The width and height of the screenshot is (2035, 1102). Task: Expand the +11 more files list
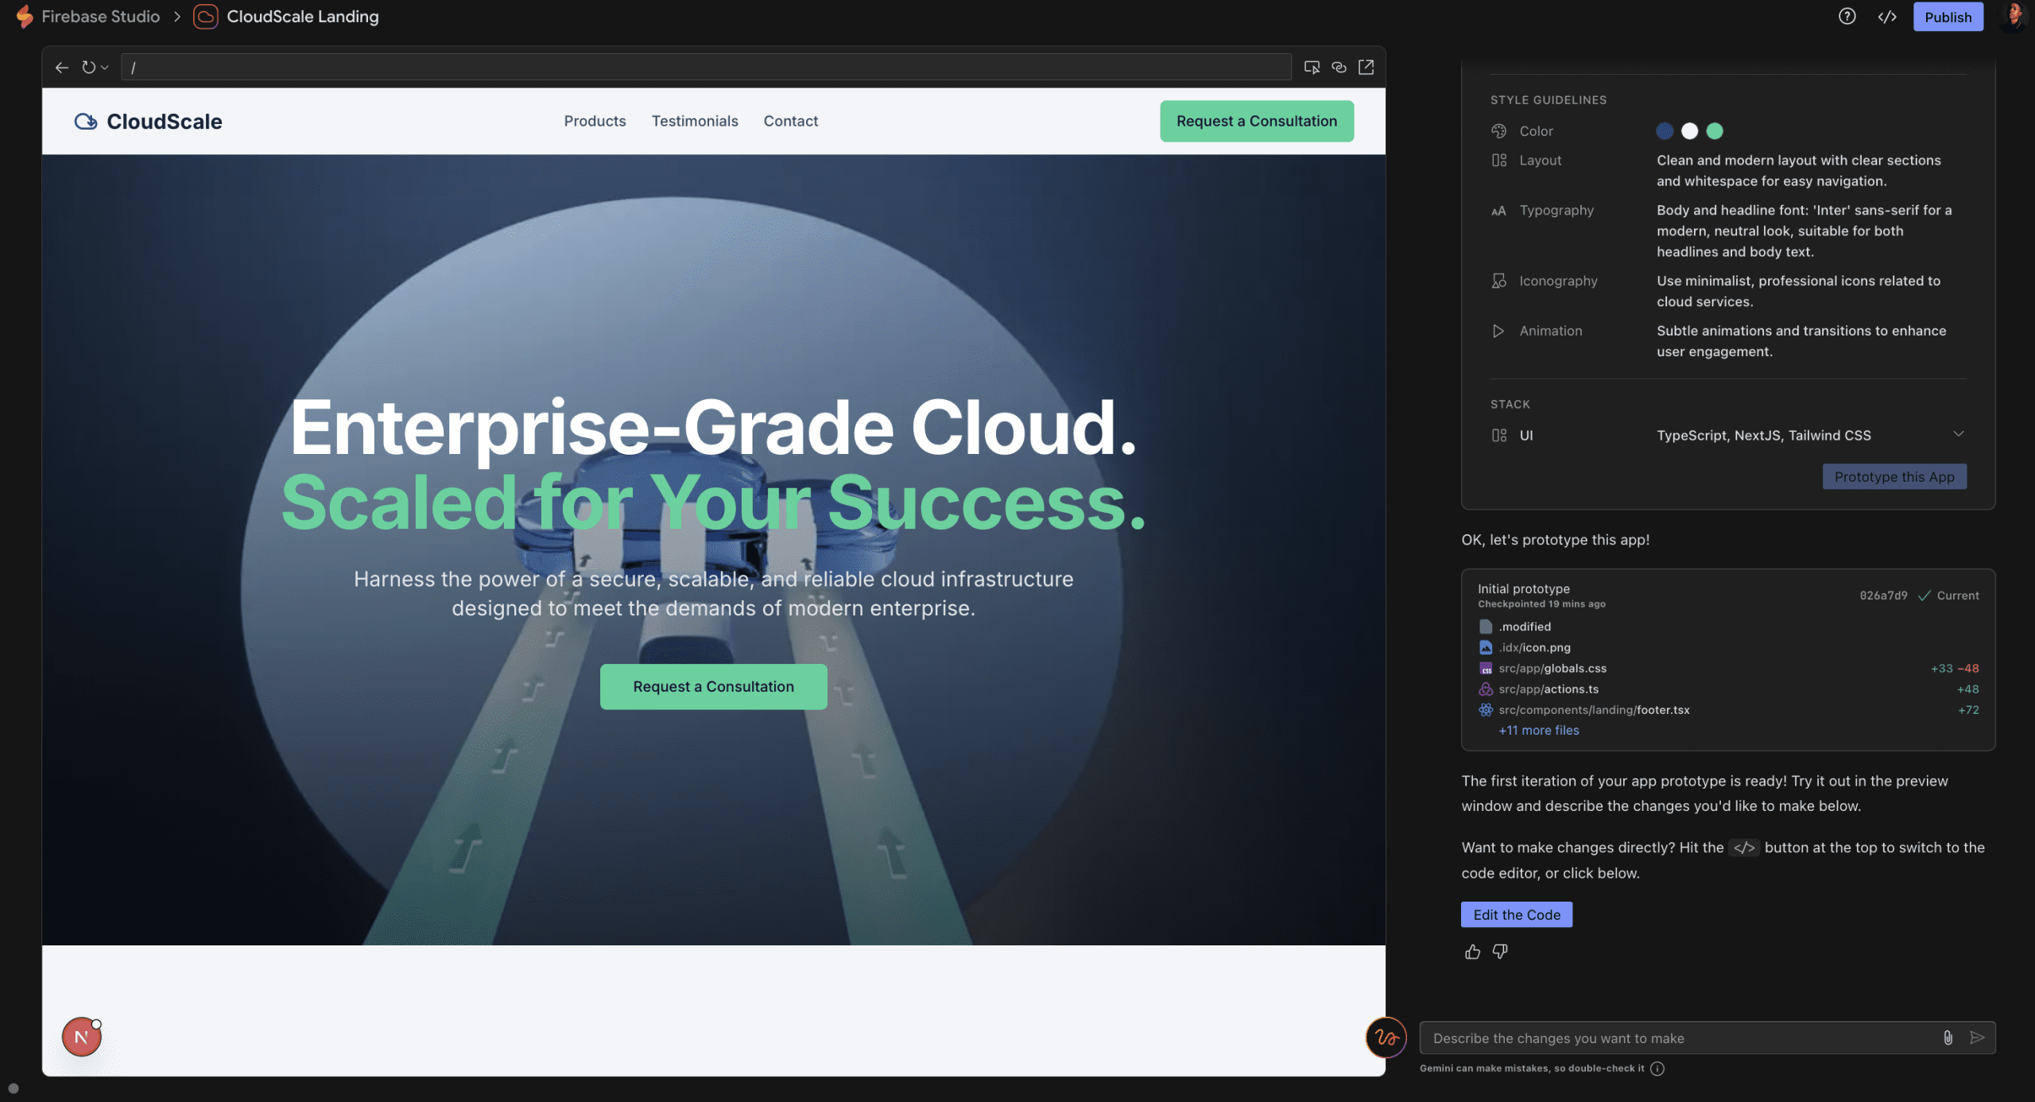tap(1537, 730)
